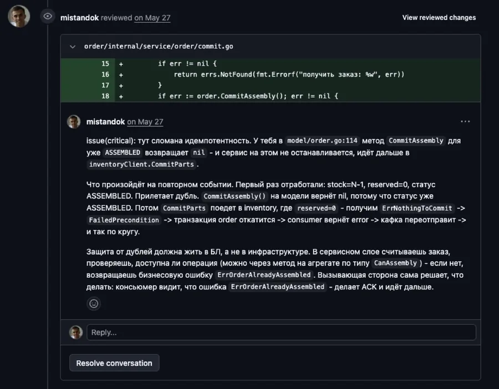The width and height of the screenshot is (499, 389).
Task: Open mistandok's name in the comment header
Action: click(x=106, y=122)
